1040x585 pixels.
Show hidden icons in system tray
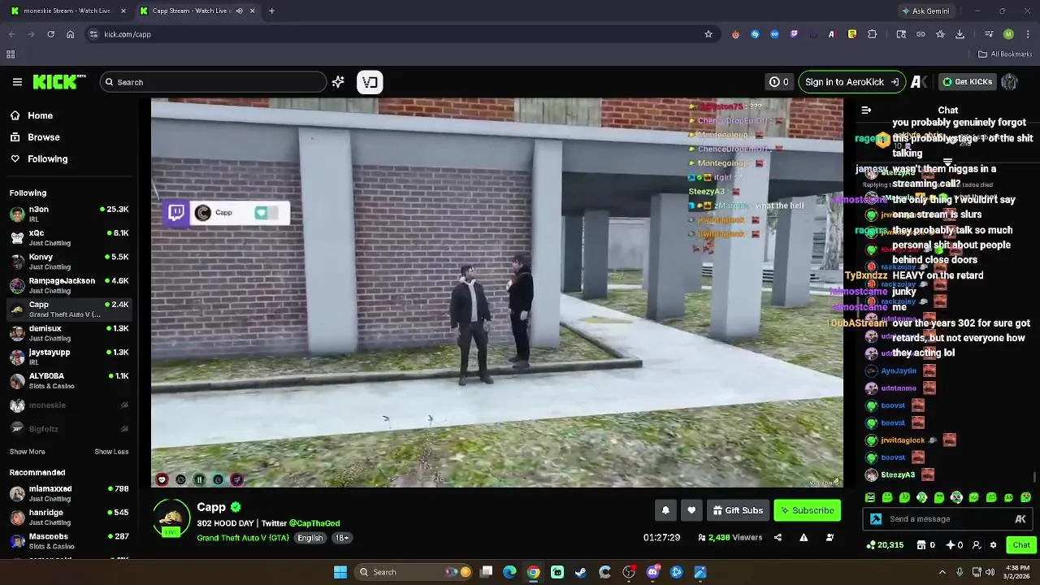[942, 572]
